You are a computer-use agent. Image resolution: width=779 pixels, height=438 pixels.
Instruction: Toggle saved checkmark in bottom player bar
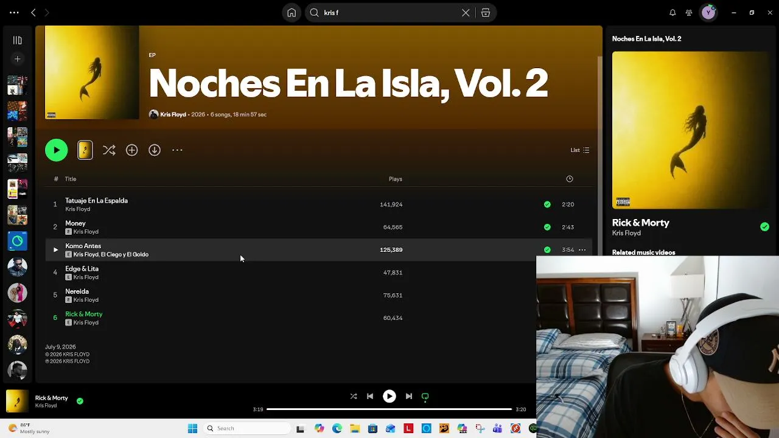[x=80, y=401]
